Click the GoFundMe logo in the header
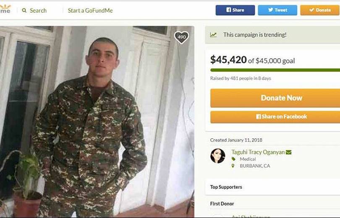The image size is (340, 218). pos(5,9)
